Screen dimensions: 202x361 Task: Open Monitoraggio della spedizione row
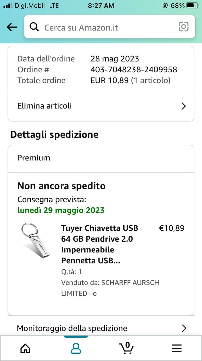(84, 328)
